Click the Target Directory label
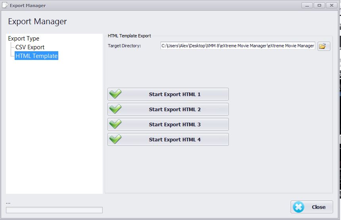 pyautogui.click(x=124, y=46)
